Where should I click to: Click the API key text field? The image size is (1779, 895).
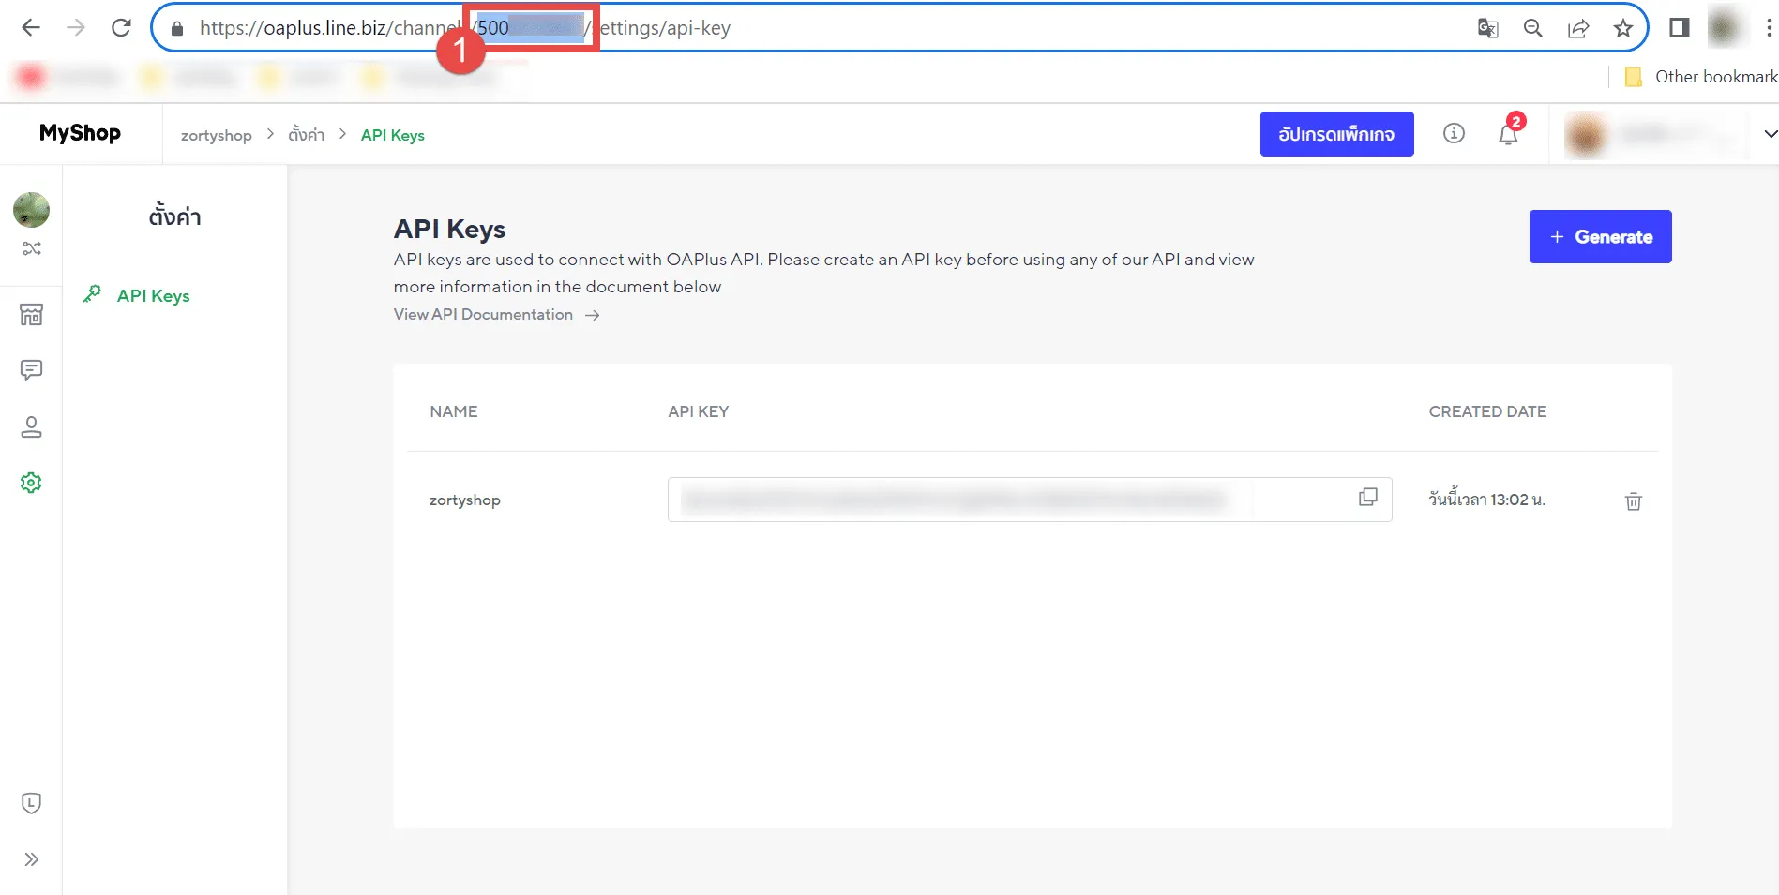[1003, 500]
